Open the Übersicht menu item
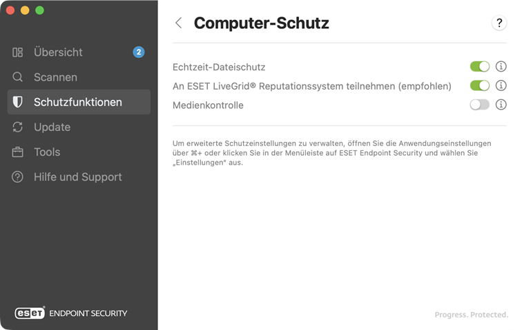522x330 pixels. pyautogui.click(x=58, y=52)
